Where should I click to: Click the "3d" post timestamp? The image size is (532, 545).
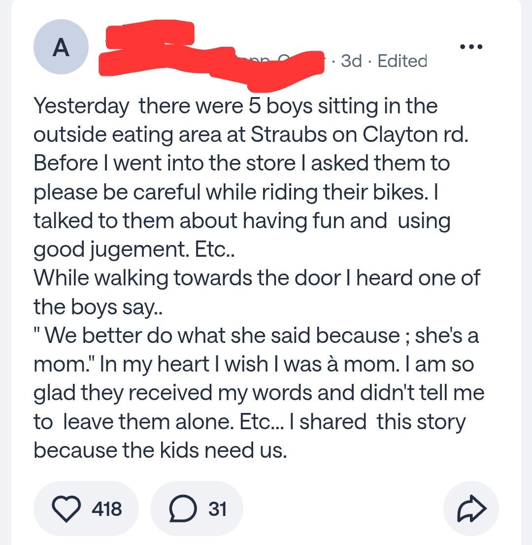[351, 61]
